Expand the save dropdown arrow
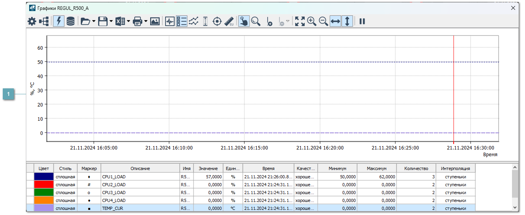This screenshot has height=215, width=525. tap(111, 21)
